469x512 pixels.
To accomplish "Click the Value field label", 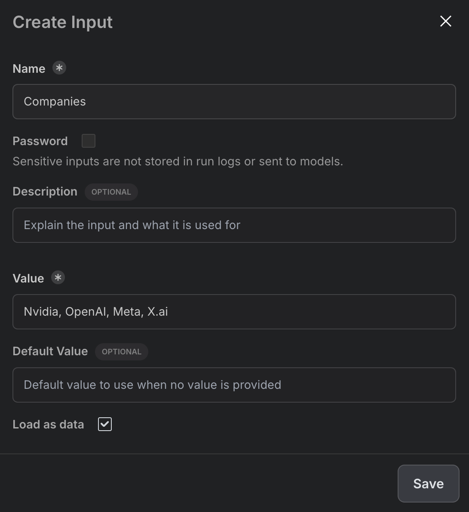I will 28,278.
